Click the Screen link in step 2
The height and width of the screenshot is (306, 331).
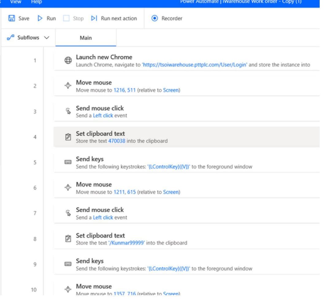171,90
